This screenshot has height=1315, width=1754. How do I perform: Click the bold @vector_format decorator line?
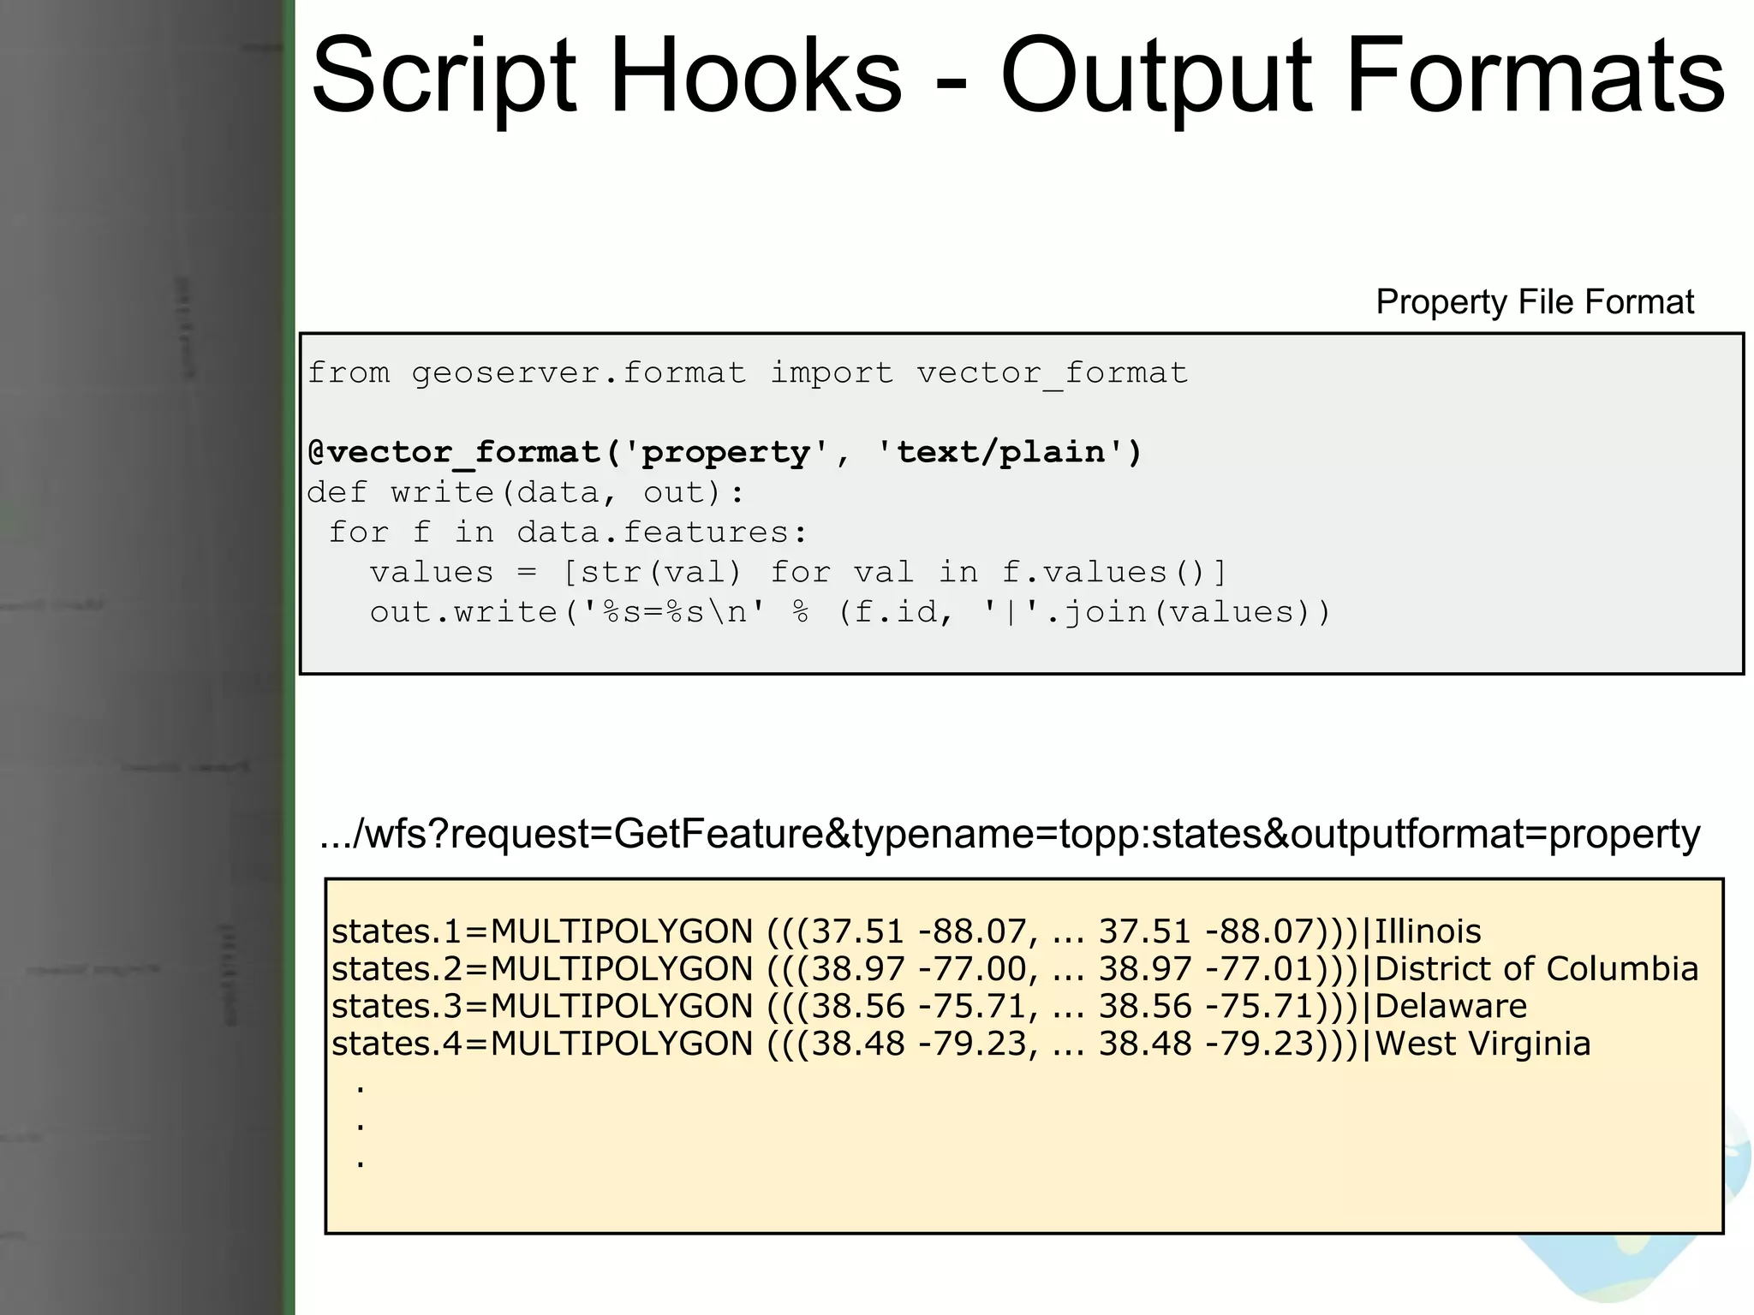[725, 452]
